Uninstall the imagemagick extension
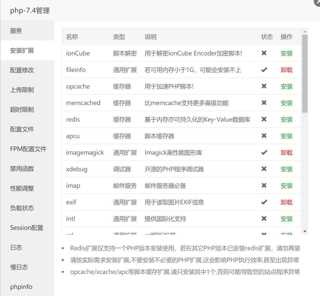This screenshot has height=296, width=320. tap(286, 153)
